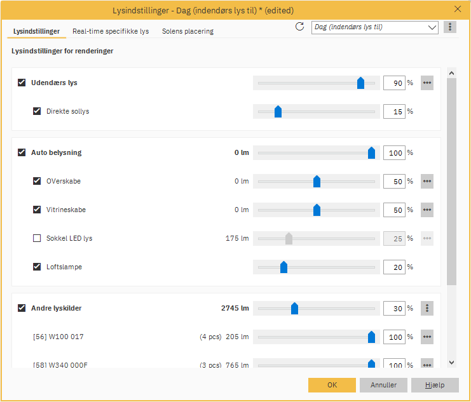This screenshot has width=471, height=402.
Task: Toggle the Loftslampe checkbox off
Action: (x=37, y=267)
